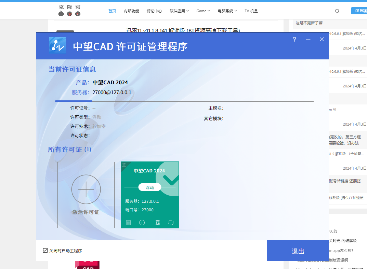Image resolution: width=367 pixels, height=269 pixels.
Task: Open TV 机盒 in the website navigation
Action: point(251,11)
